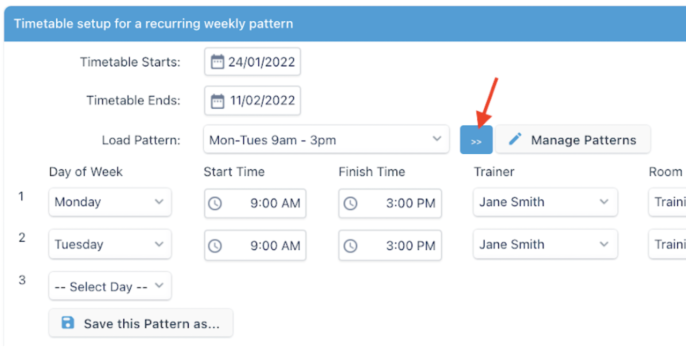The height and width of the screenshot is (349, 686).
Task: Open the Day of Week dropdown showing Monday
Action: point(110,202)
